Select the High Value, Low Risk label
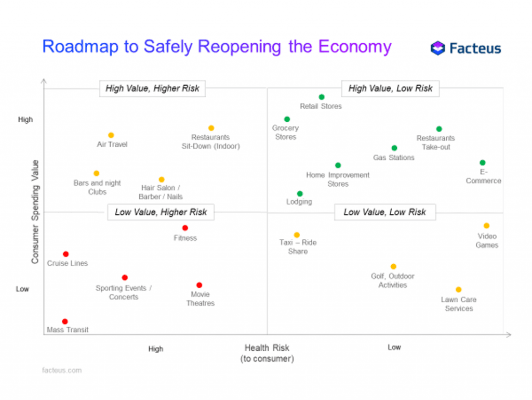 point(390,88)
